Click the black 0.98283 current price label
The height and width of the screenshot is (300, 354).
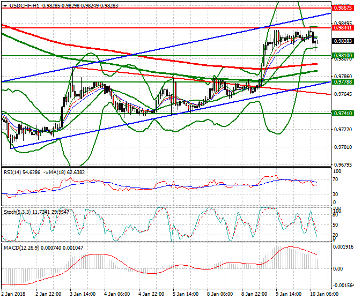[343, 41]
